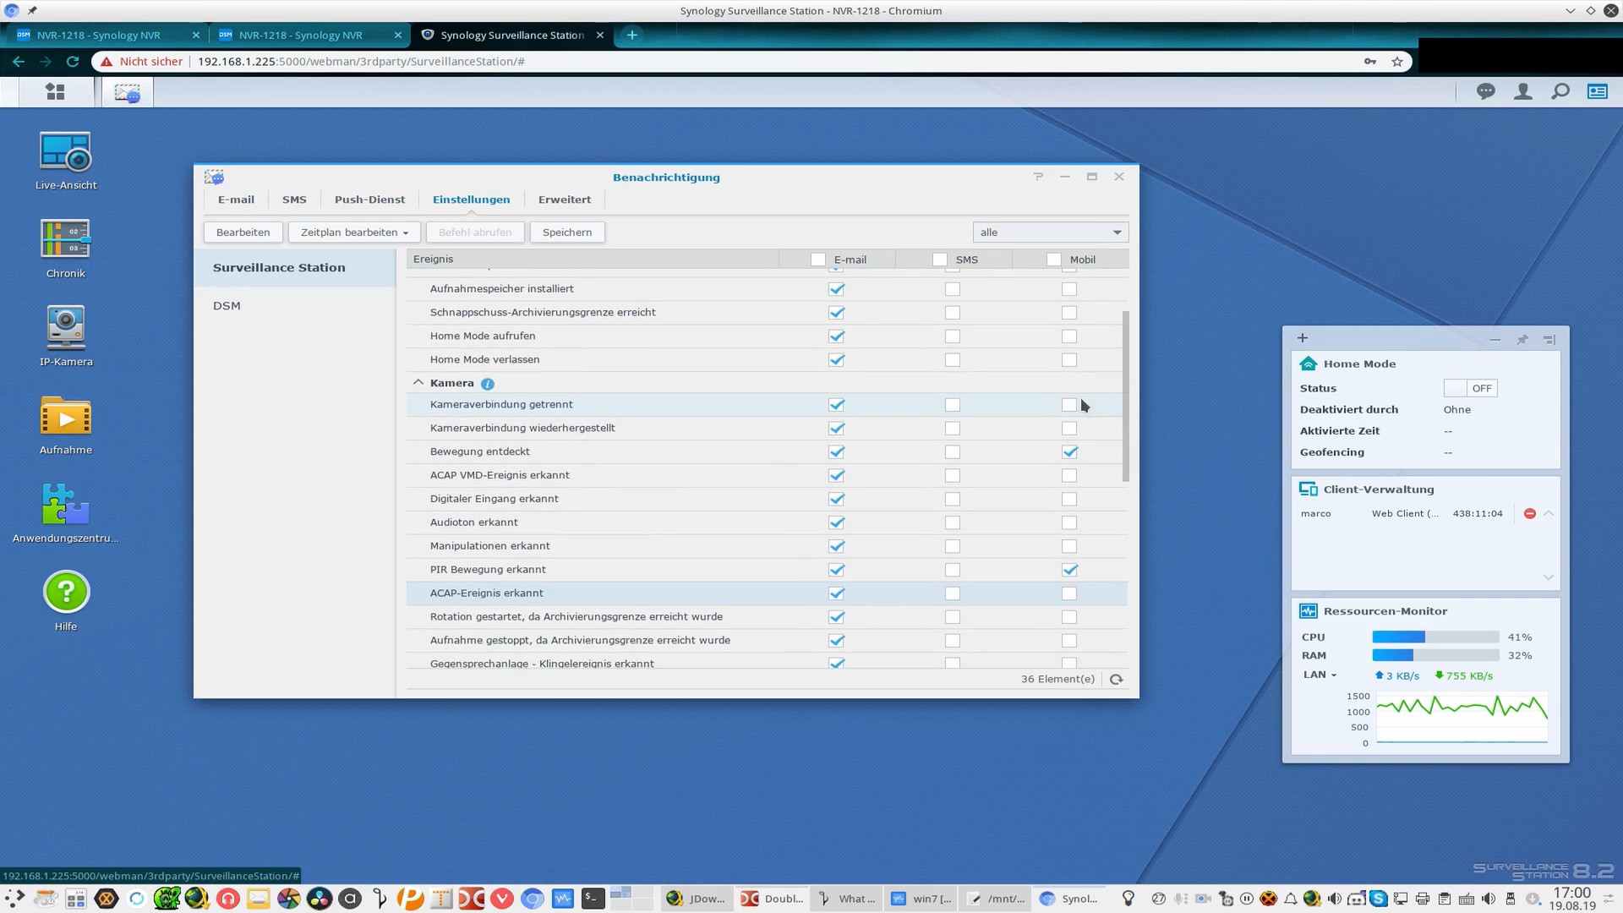Screen dimensions: 1623x913
Task: Switch to the Erweitert tab
Action: [565, 200]
